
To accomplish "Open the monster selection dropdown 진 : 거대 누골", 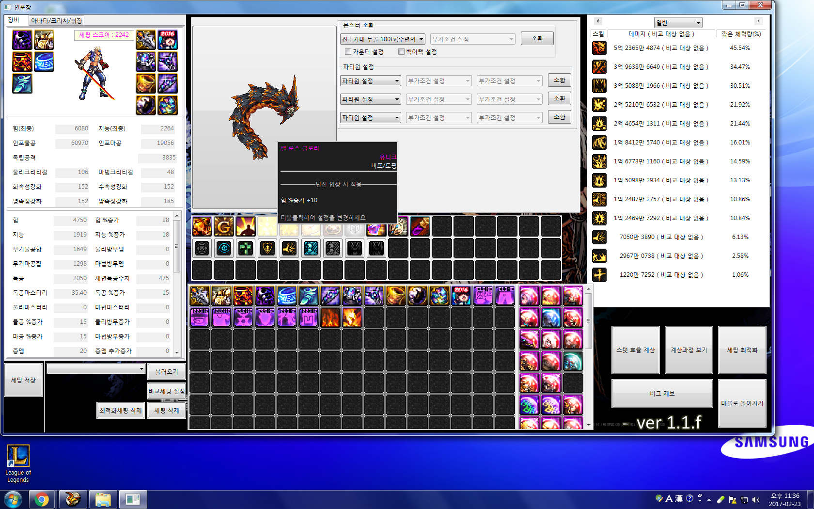I will [383, 39].
